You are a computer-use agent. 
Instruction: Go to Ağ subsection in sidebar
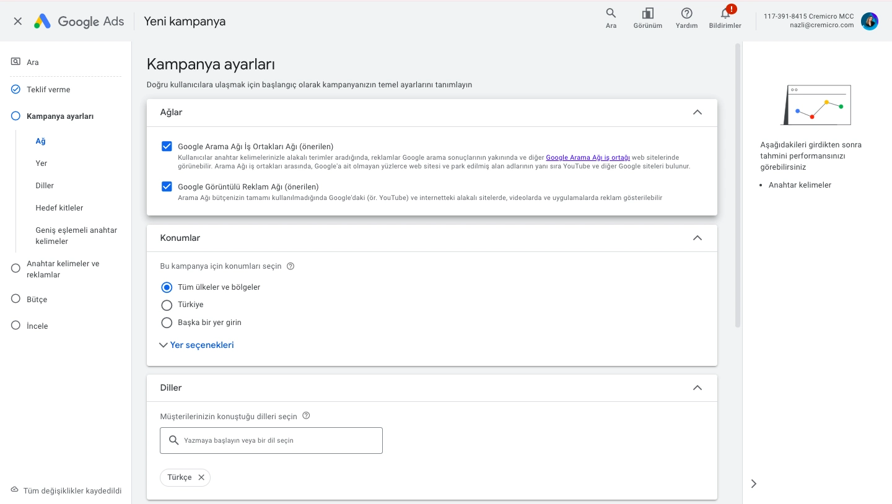[41, 141]
